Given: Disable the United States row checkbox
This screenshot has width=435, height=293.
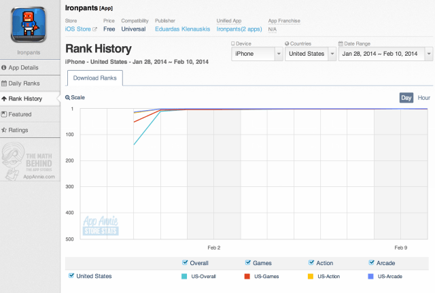Looking at the screenshot, I should tap(72, 276).
